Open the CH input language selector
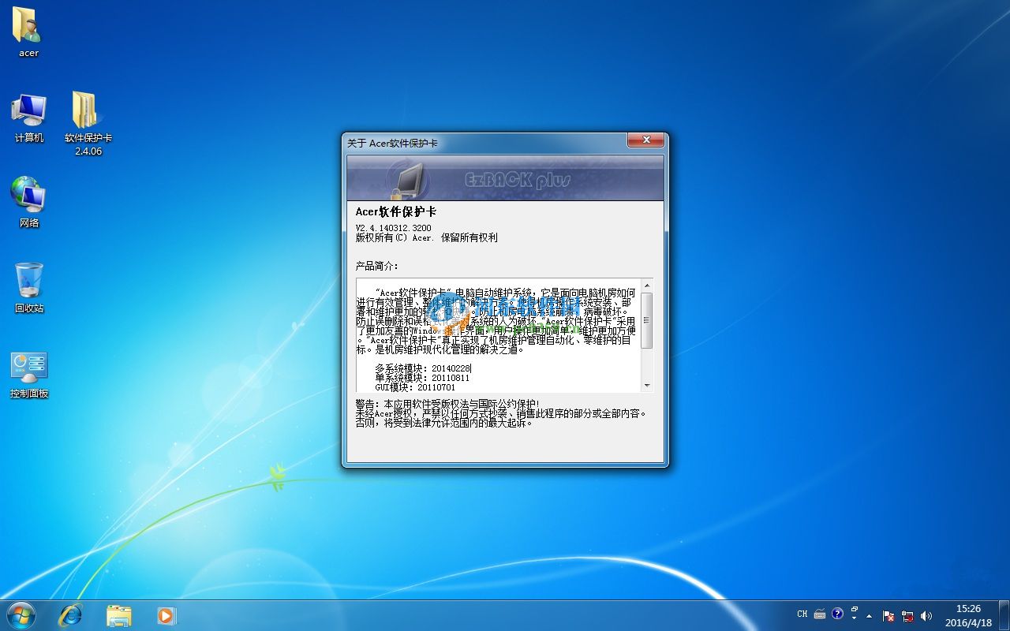The image size is (1010, 631). pos(802,614)
